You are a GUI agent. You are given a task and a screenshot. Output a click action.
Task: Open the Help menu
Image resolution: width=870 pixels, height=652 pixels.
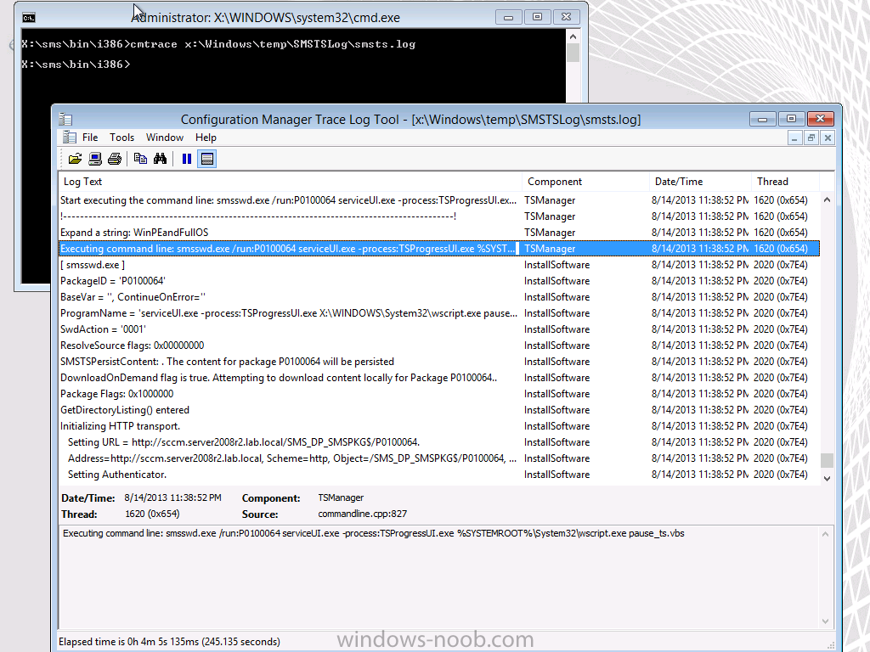click(x=206, y=138)
